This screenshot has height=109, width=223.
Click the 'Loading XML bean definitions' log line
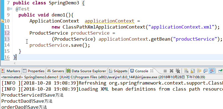(112, 89)
